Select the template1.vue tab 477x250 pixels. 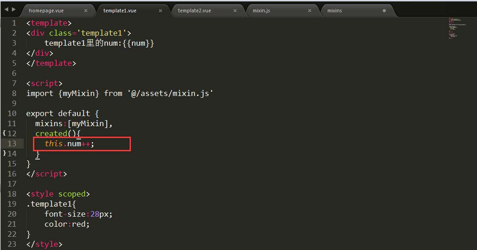click(x=120, y=11)
